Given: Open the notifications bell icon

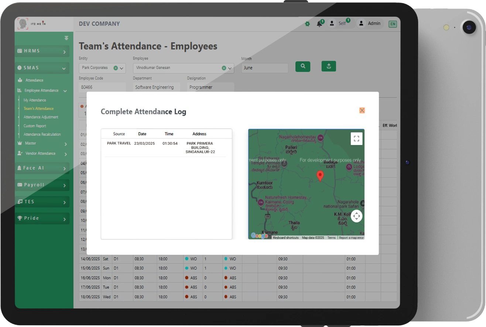Looking at the screenshot, I should click(x=319, y=24).
